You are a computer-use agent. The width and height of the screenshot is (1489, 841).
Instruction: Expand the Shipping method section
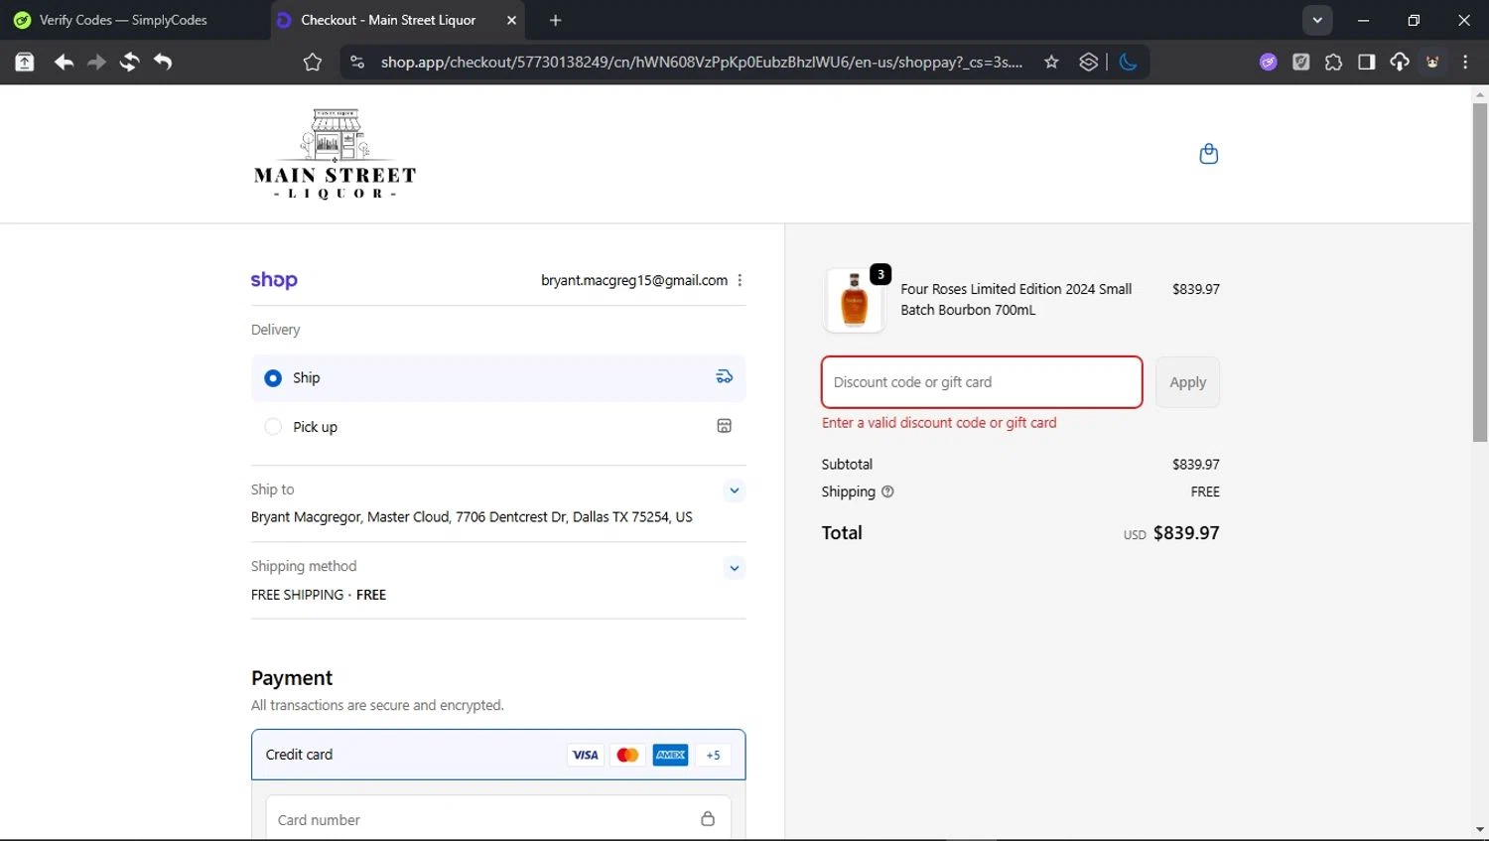tap(734, 569)
